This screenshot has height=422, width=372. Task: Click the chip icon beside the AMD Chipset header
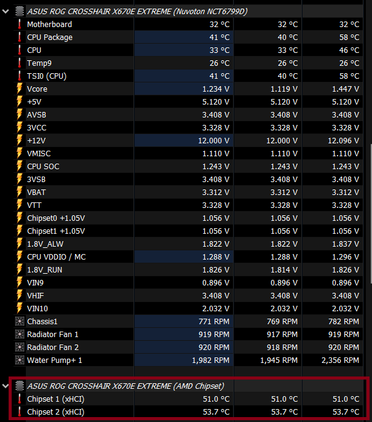pyautogui.click(x=19, y=386)
